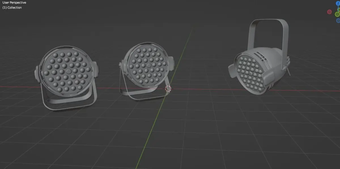Click the '(1) Collection' label

12,8
